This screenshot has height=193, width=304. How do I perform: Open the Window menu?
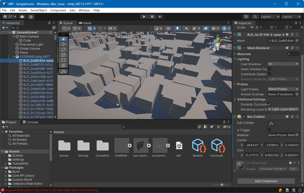[84, 10]
